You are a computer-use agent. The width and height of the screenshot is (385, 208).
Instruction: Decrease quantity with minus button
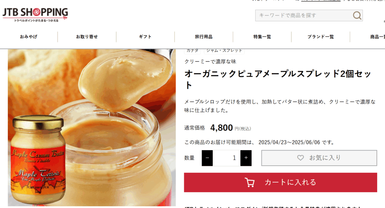(x=207, y=158)
